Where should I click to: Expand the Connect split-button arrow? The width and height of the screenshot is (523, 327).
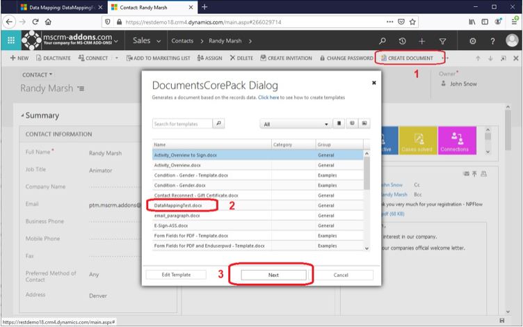click(117, 58)
